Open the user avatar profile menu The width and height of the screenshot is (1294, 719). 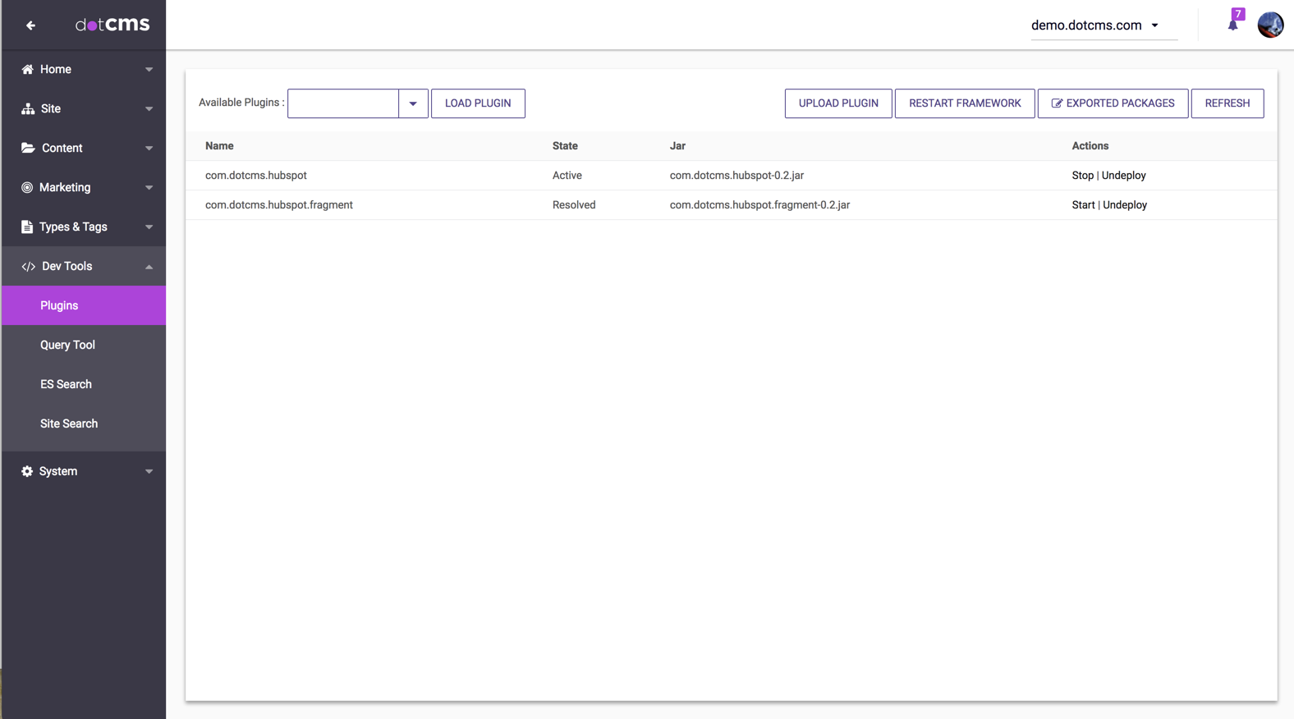coord(1270,25)
